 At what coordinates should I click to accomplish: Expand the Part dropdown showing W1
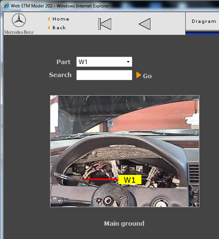coord(104,62)
